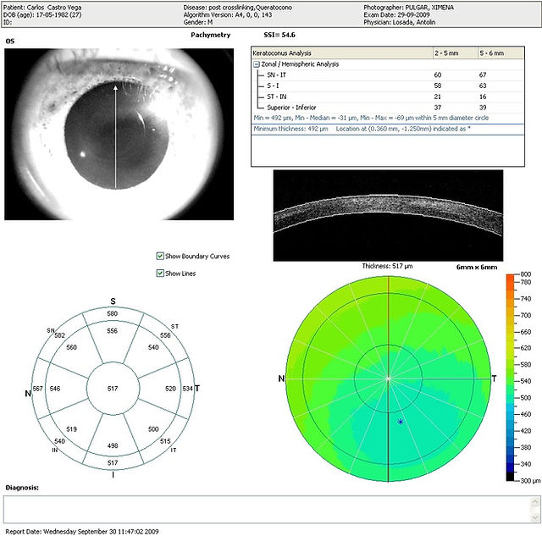Click the 500 mark on the color scale
Viewport: 542px width, 536px height.
(525, 398)
